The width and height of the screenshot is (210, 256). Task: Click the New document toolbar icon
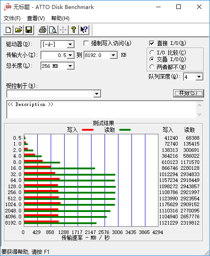[9, 30]
